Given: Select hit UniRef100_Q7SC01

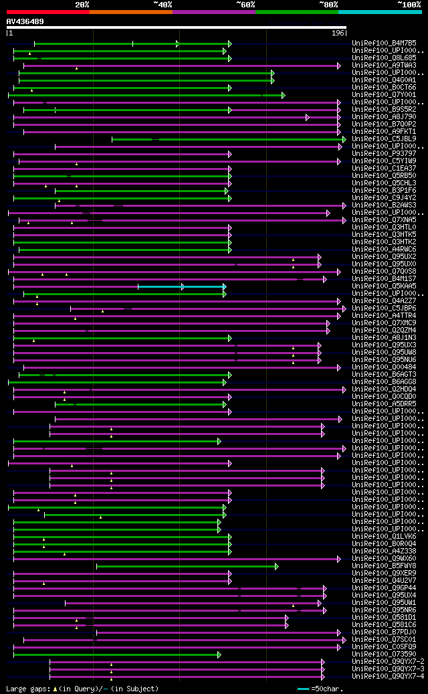Looking at the screenshot, I should point(384,639).
